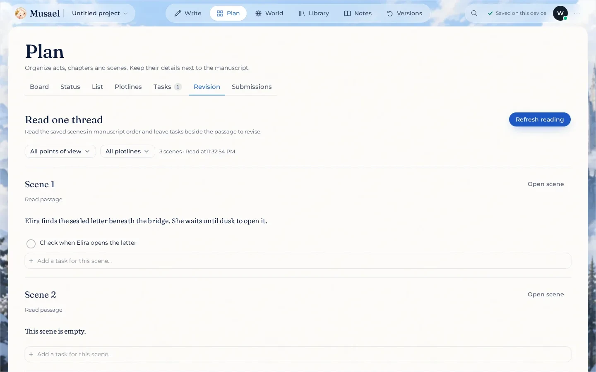This screenshot has height=372, width=596.
Task: Click the Refresh reading button
Action: point(540,119)
